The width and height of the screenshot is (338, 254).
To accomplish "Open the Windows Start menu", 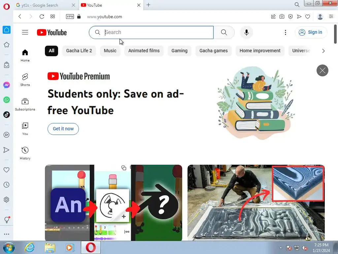I will click(9, 247).
